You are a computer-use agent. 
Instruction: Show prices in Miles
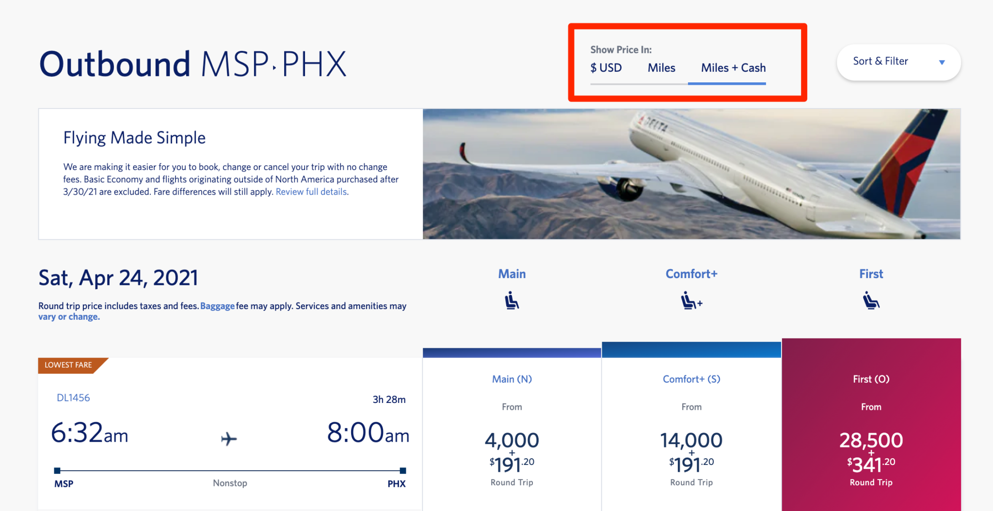click(661, 68)
